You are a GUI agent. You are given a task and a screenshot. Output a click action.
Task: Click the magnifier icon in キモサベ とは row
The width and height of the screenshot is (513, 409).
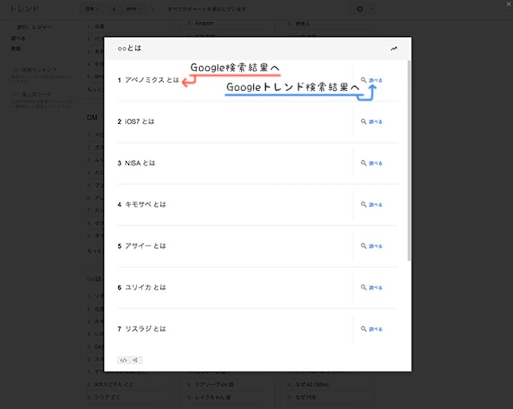coord(363,204)
